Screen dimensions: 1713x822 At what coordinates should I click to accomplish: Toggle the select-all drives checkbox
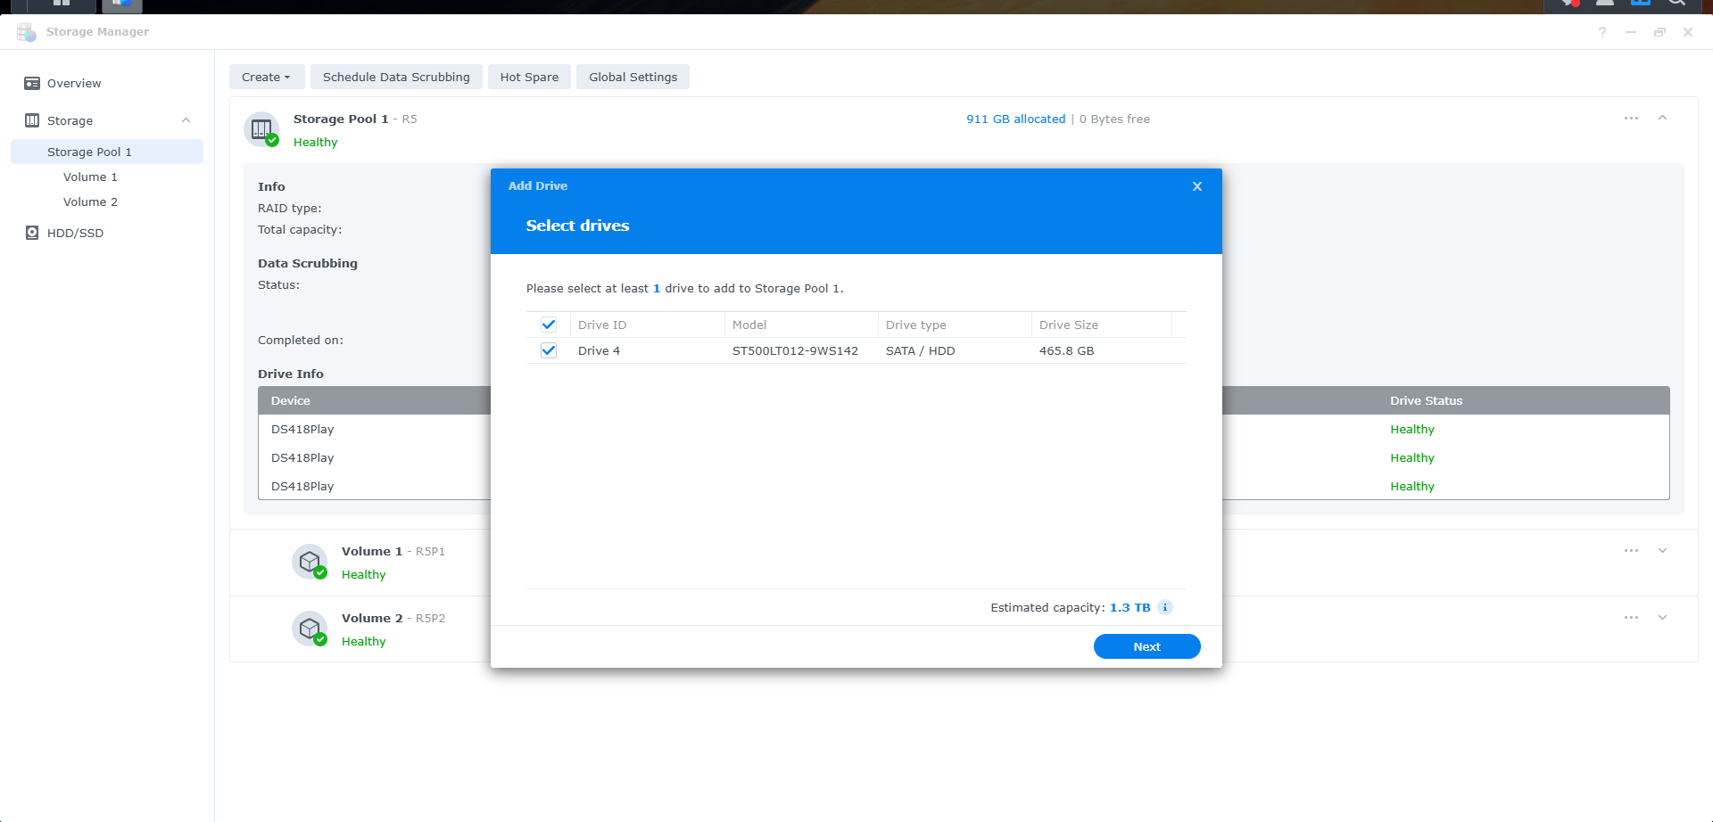click(549, 325)
